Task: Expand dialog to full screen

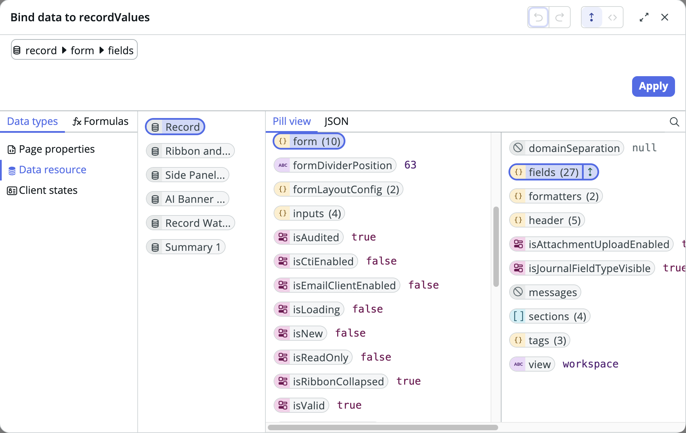Action: [x=644, y=17]
